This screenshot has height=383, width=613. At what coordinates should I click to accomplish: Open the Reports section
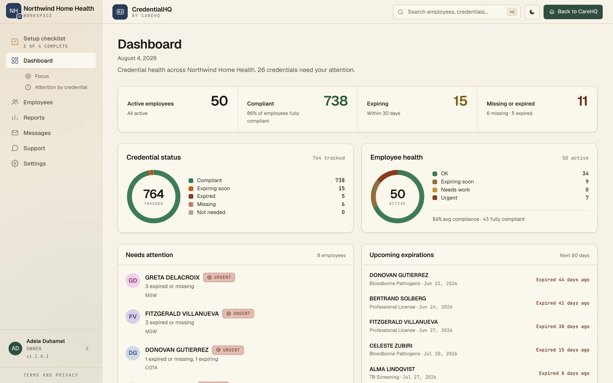click(x=51, y=118)
